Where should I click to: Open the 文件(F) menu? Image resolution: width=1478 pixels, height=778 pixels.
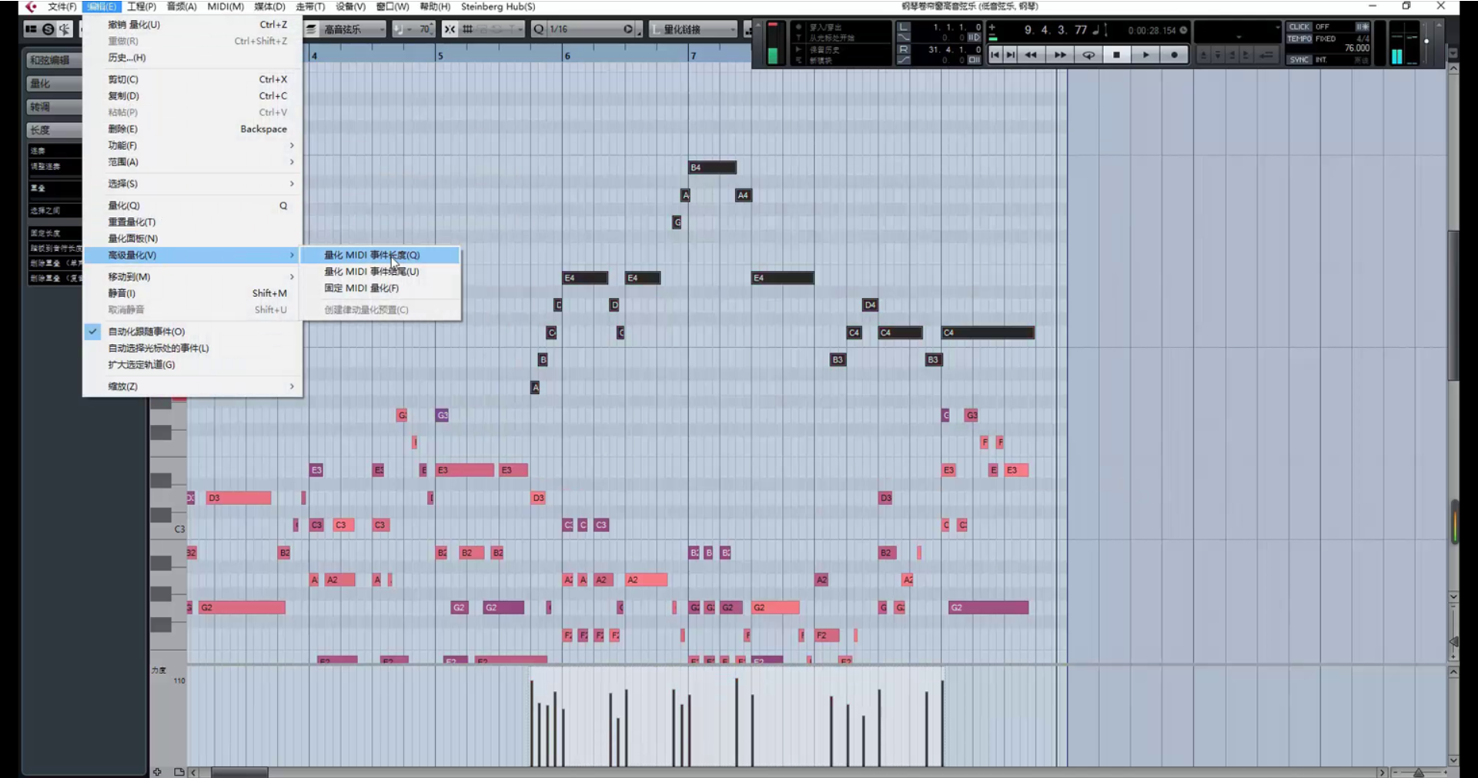62,6
